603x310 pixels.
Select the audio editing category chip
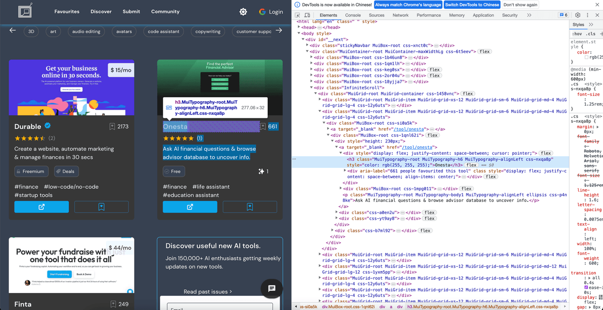86,32
